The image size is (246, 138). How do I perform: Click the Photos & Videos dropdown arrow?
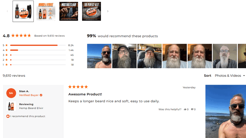244,75
